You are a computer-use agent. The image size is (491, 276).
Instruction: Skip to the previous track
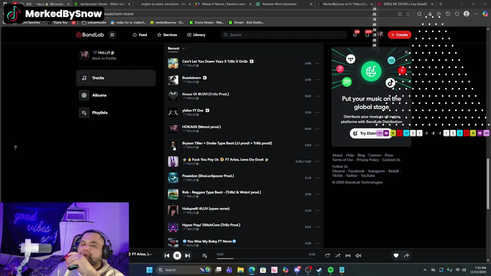click(x=167, y=256)
